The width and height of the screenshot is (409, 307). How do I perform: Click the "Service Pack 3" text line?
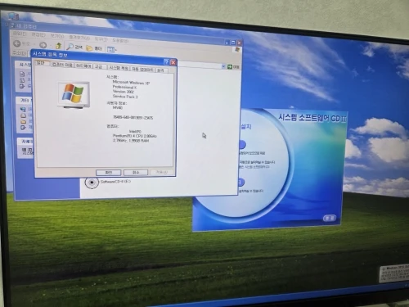click(125, 97)
